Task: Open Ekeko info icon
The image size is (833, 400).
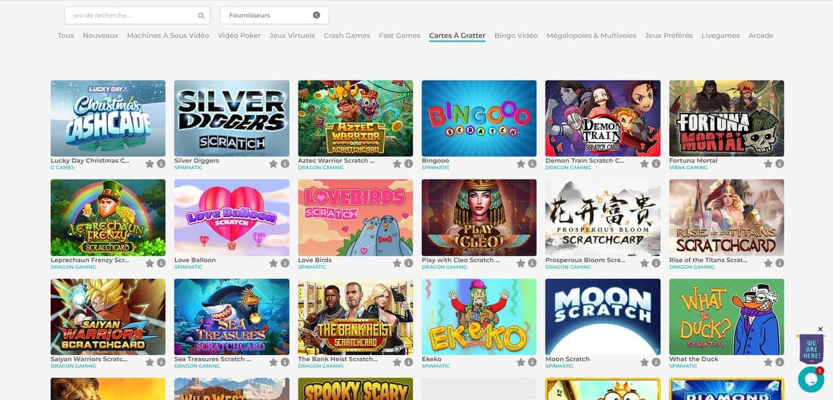Action: pyautogui.click(x=532, y=363)
